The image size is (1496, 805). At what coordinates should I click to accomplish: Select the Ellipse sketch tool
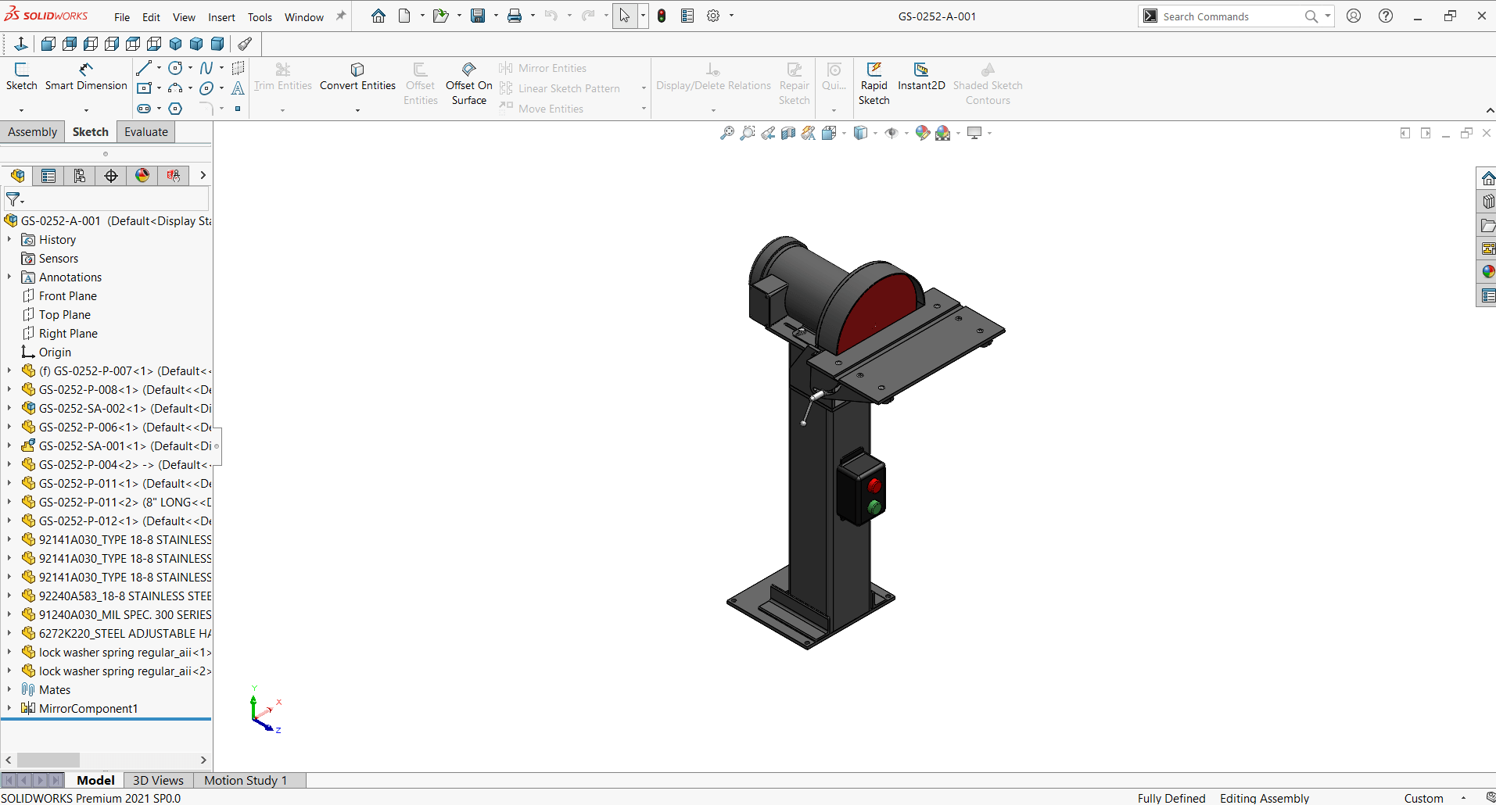click(206, 88)
